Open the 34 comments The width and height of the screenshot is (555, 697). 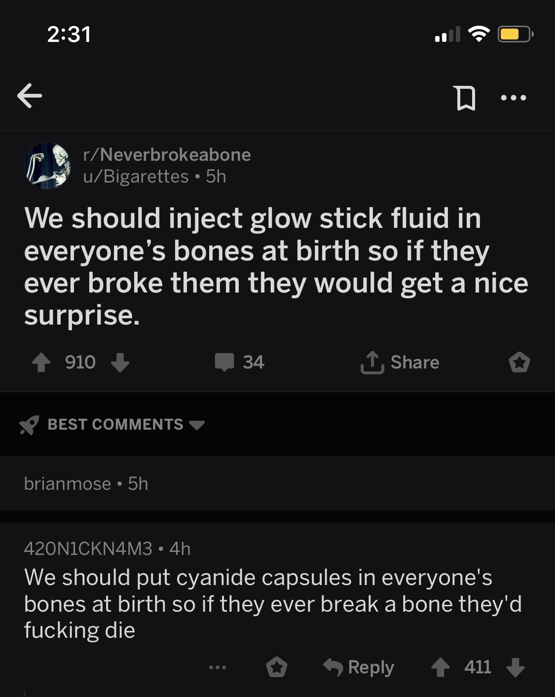pos(240,363)
